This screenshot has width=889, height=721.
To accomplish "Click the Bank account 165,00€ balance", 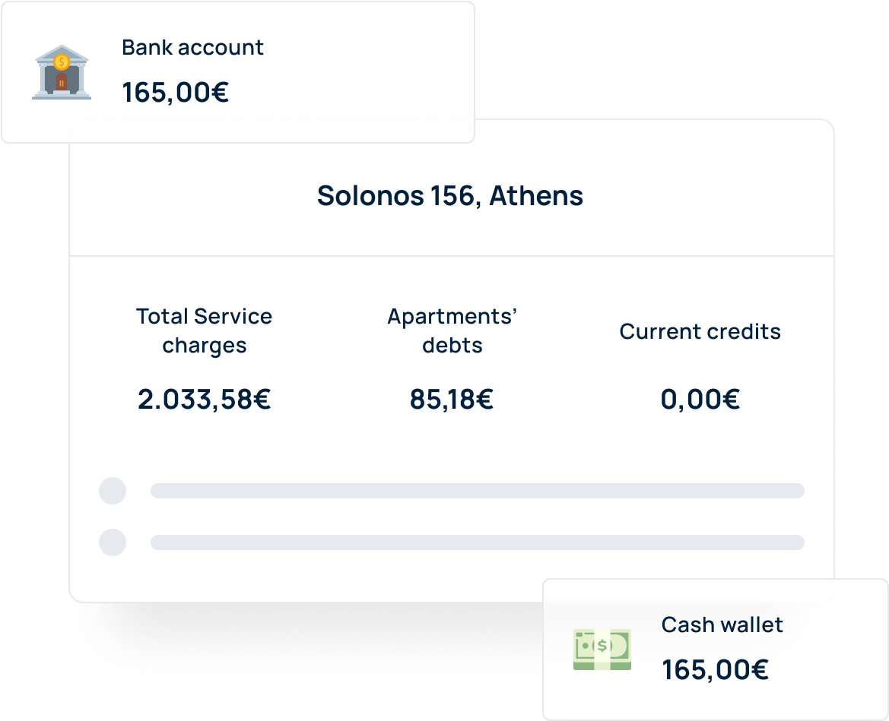I will tap(176, 93).
